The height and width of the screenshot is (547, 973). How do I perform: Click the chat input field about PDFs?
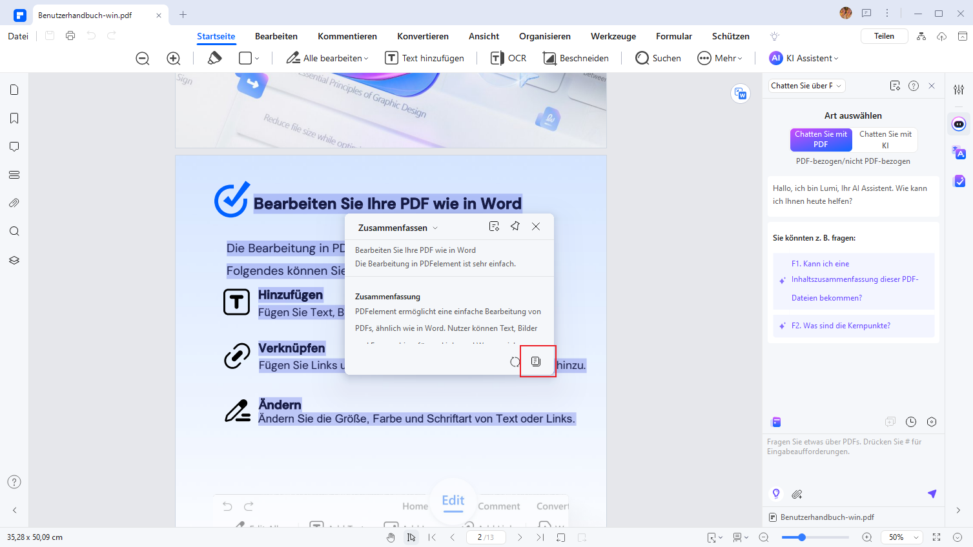click(853, 459)
